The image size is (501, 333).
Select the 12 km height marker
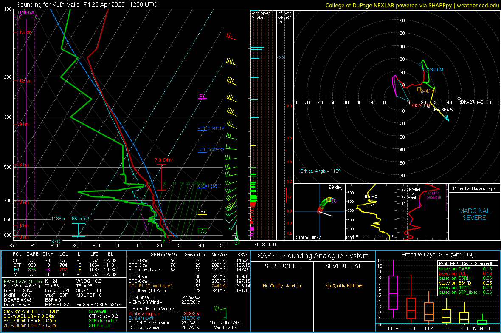[x=25, y=80]
